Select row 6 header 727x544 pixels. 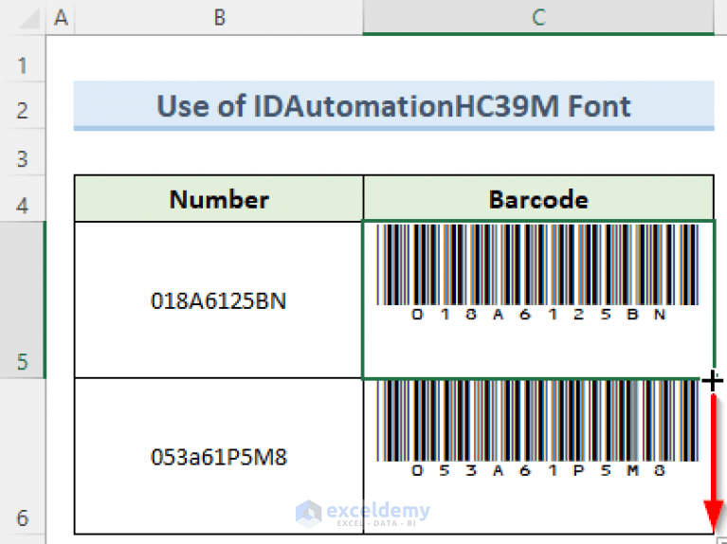click(22, 457)
